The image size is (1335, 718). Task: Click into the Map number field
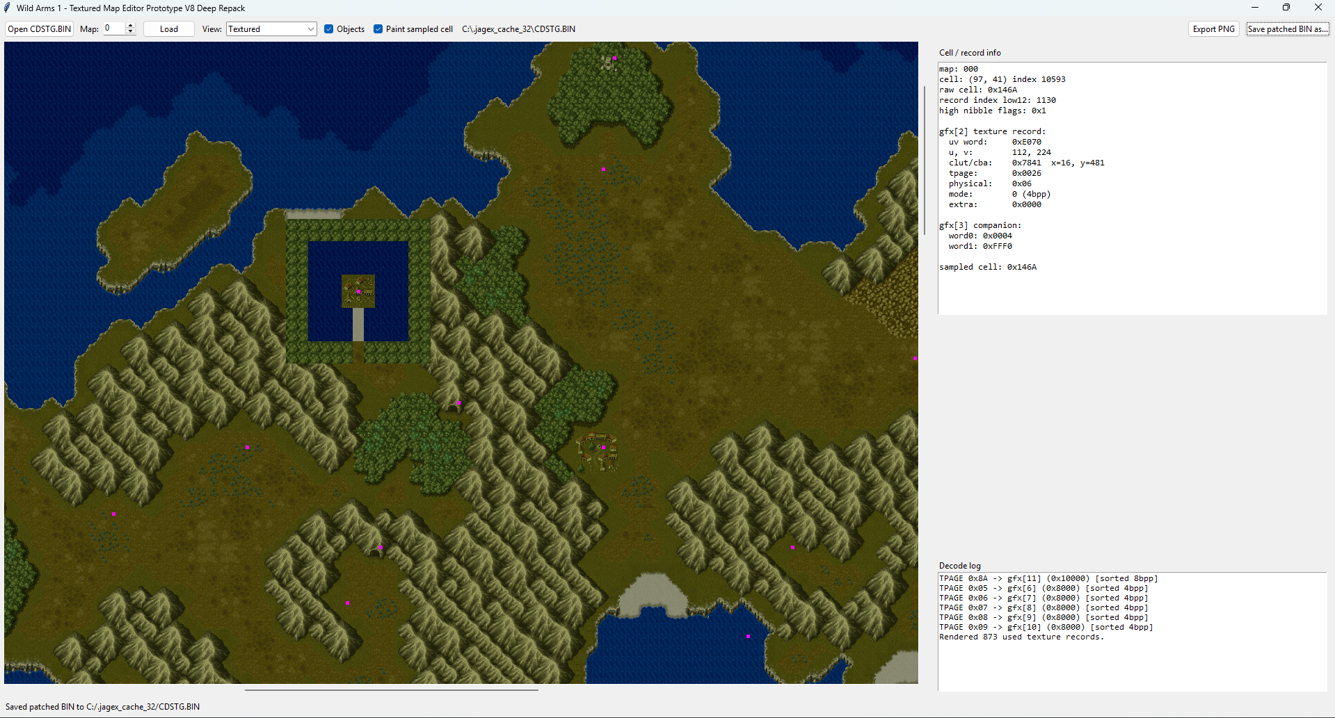tap(114, 28)
